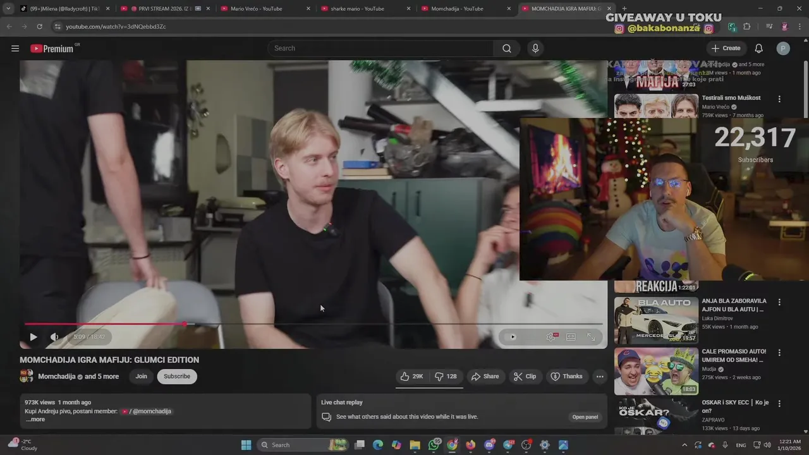Send Thanks to the creator
Viewport: 809px width, 455px height.
tap(566, 376)
